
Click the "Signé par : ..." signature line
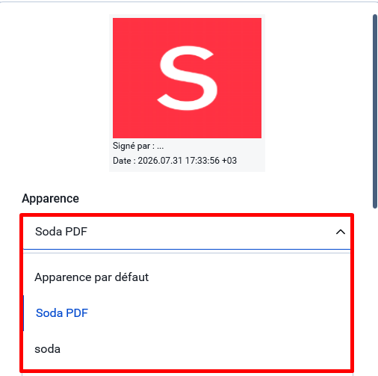tap(138, 146)
